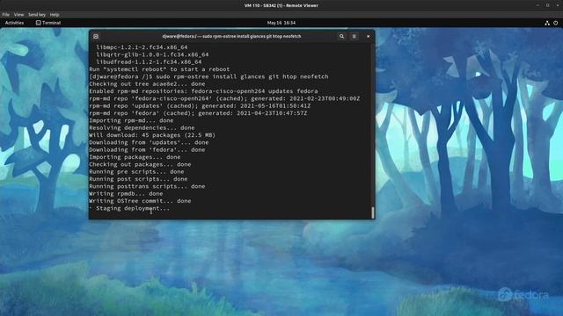The width and height of the screenshot is (563, 316).
Task: Click the 'Run "systemctl reboot"' line
Action: pos(159,69)
